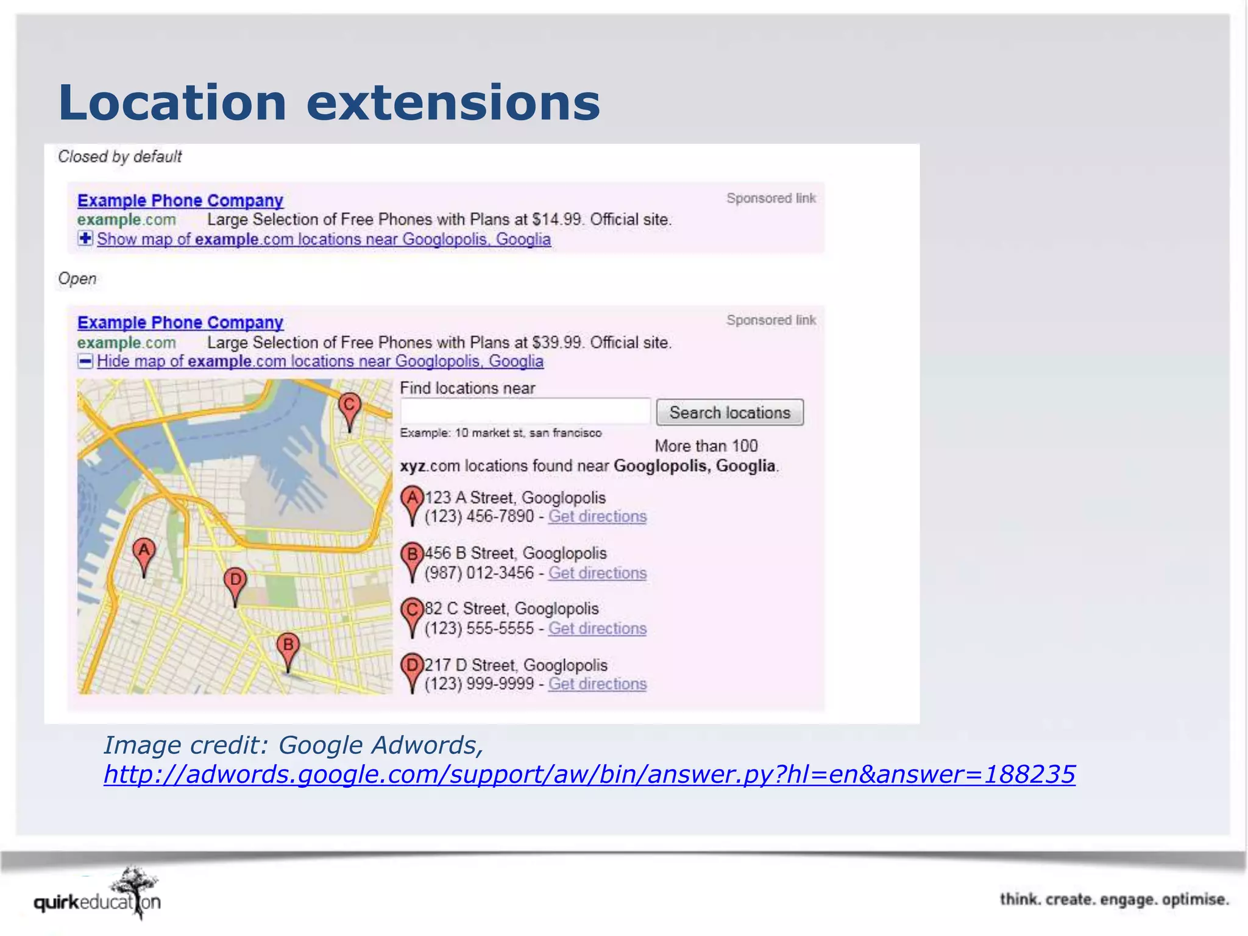The height and width of the screenshot is (936, 1248).
Task: Click the example.com URL in open ad
Action: click(127, 342)
